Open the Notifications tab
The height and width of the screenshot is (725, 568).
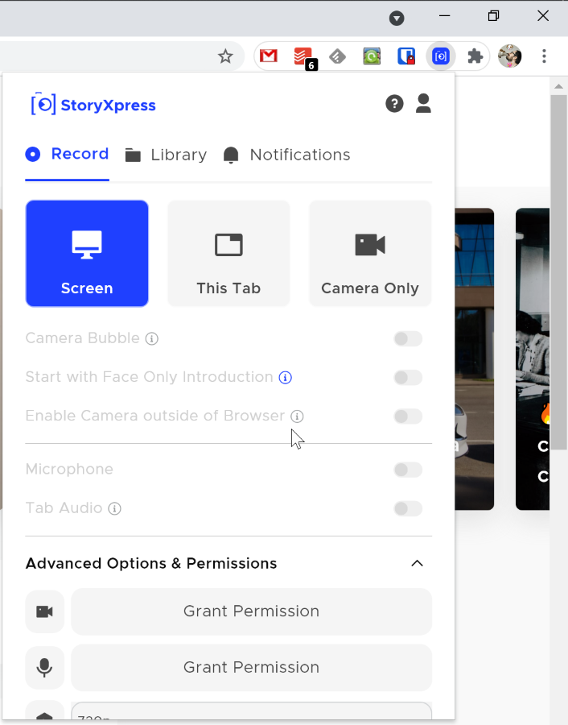[x=286, y=155]
